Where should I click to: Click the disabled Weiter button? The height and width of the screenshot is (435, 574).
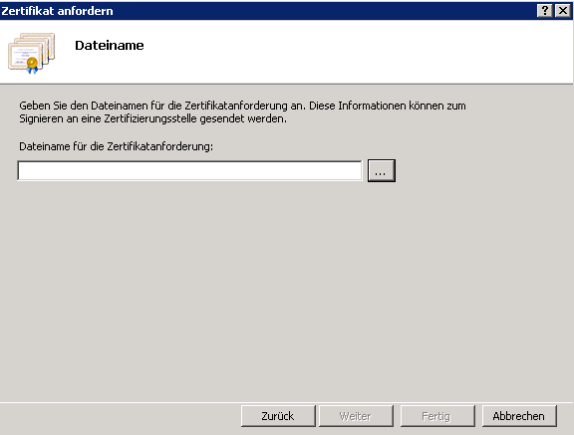click(356, 416)
